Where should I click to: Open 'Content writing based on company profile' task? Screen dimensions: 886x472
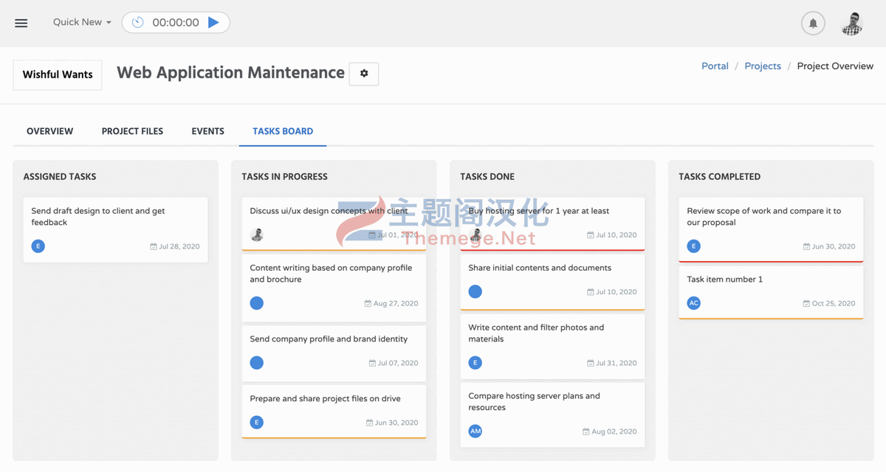pos(331,274)
